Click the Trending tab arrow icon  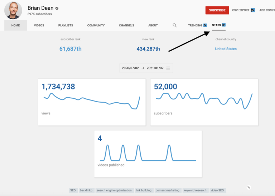[205, 25]
